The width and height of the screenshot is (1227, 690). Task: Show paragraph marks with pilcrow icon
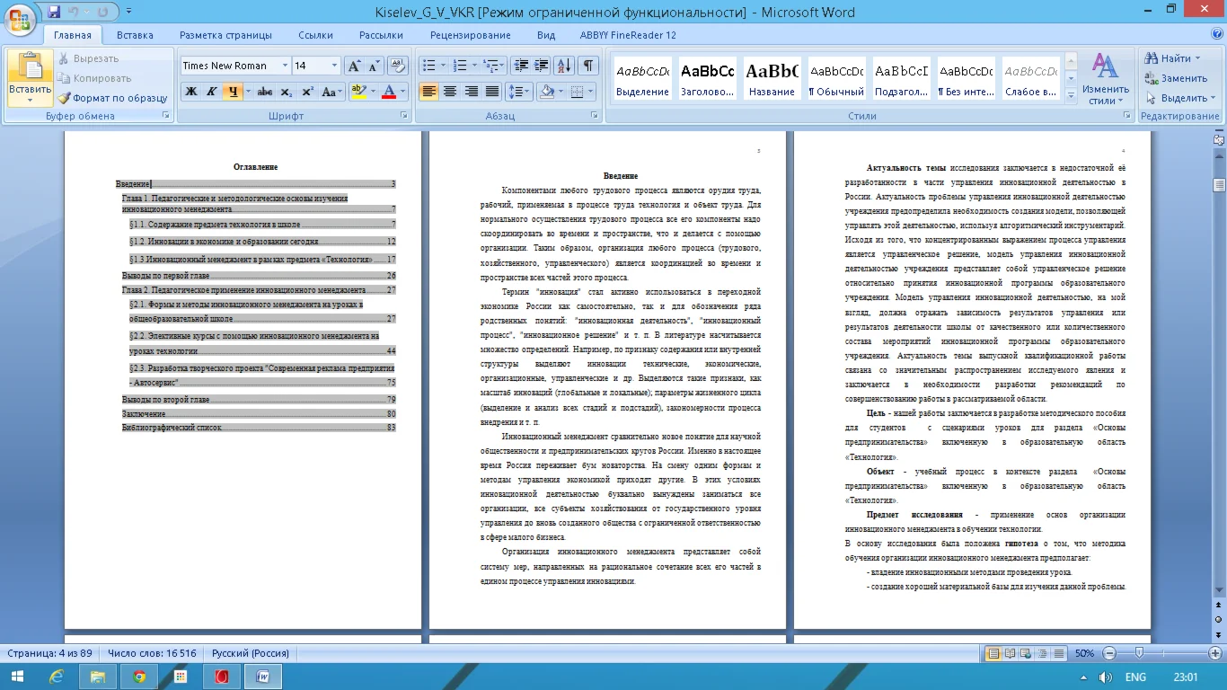[x=587, y=66]
